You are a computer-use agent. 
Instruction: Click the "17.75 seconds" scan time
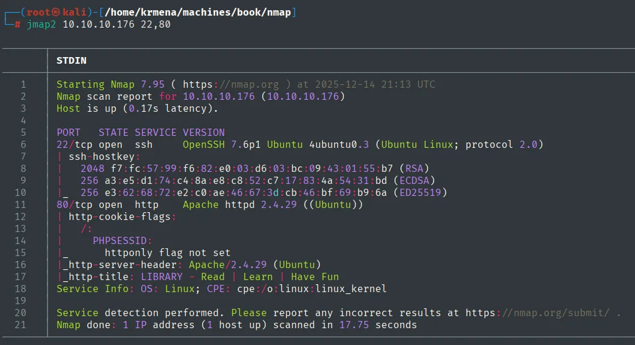click(x=378, y=325)
